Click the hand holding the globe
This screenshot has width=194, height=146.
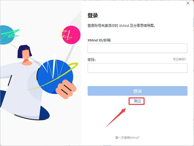(66, 89)
